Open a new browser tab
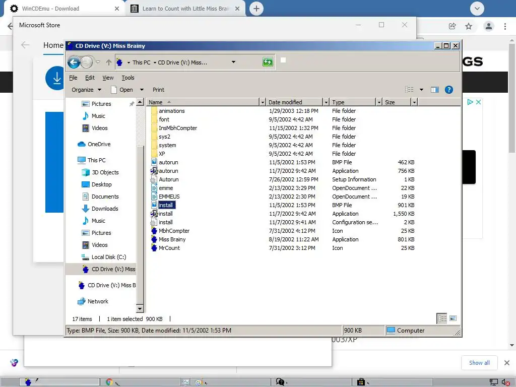The height and width of the screenshot is (387, 516). tap(256, 9)
